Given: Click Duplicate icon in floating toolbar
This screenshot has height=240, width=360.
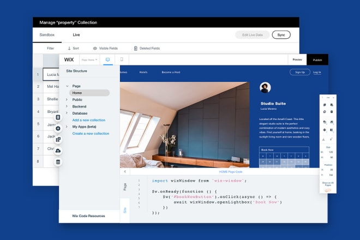Looking at the screenshot, I should (x=325, y=112).
